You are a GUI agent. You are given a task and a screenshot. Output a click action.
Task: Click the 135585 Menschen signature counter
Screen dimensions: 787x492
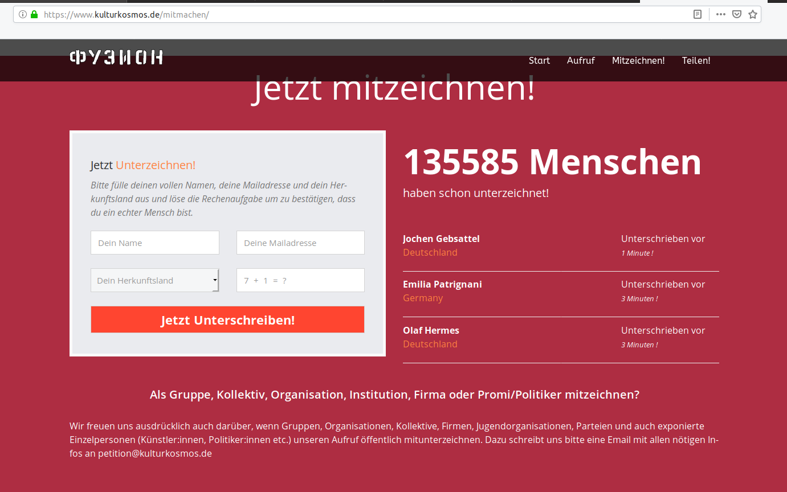pos(552,162)
